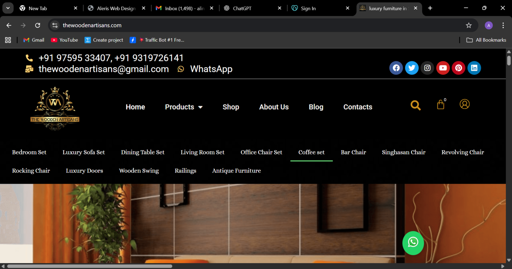This screenshot has height=269, width=512.
Task: Launch the floating green WhatsApp chat button
Action: coord(413,243)
